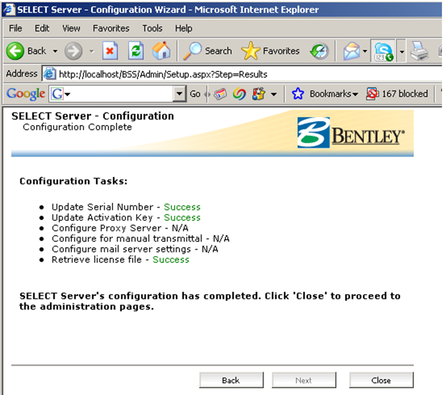Click 'Update Activation Key' task text

[x=103, y=217]
